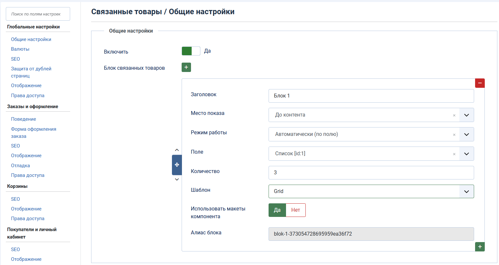Clear the Место показа selection with the x

(454, 115)
